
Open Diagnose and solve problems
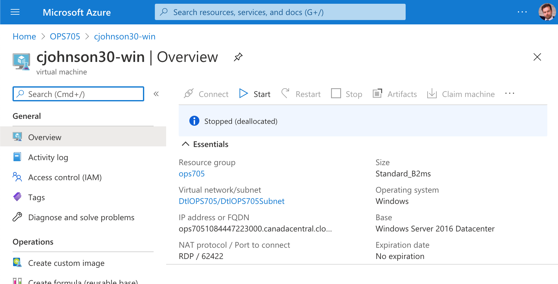[x=81, y=217]
